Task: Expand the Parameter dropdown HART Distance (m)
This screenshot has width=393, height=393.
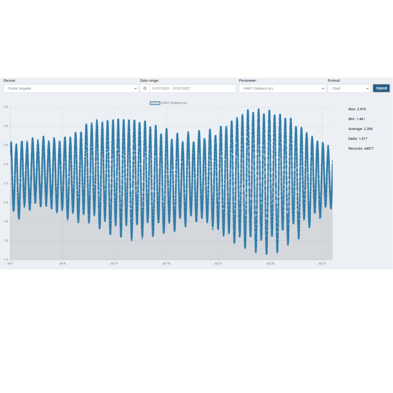Action: (282, 88)
